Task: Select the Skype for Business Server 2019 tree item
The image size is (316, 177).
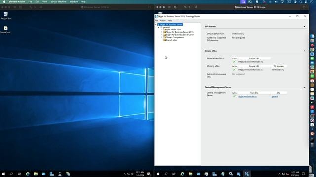Action: [x=178, y=35]
